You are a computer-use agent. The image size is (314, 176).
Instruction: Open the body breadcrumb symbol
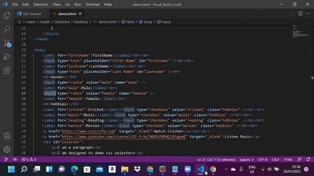click(x=148, y=22)
